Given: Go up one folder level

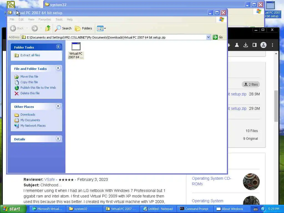Looking at the screenshot, I should (48, 28).
